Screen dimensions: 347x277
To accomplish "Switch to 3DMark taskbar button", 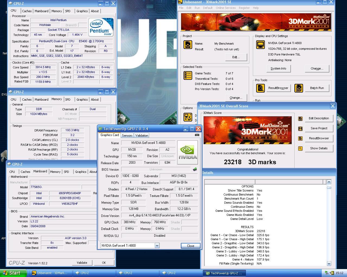I will pyautogui.click(x=51, y=273).
